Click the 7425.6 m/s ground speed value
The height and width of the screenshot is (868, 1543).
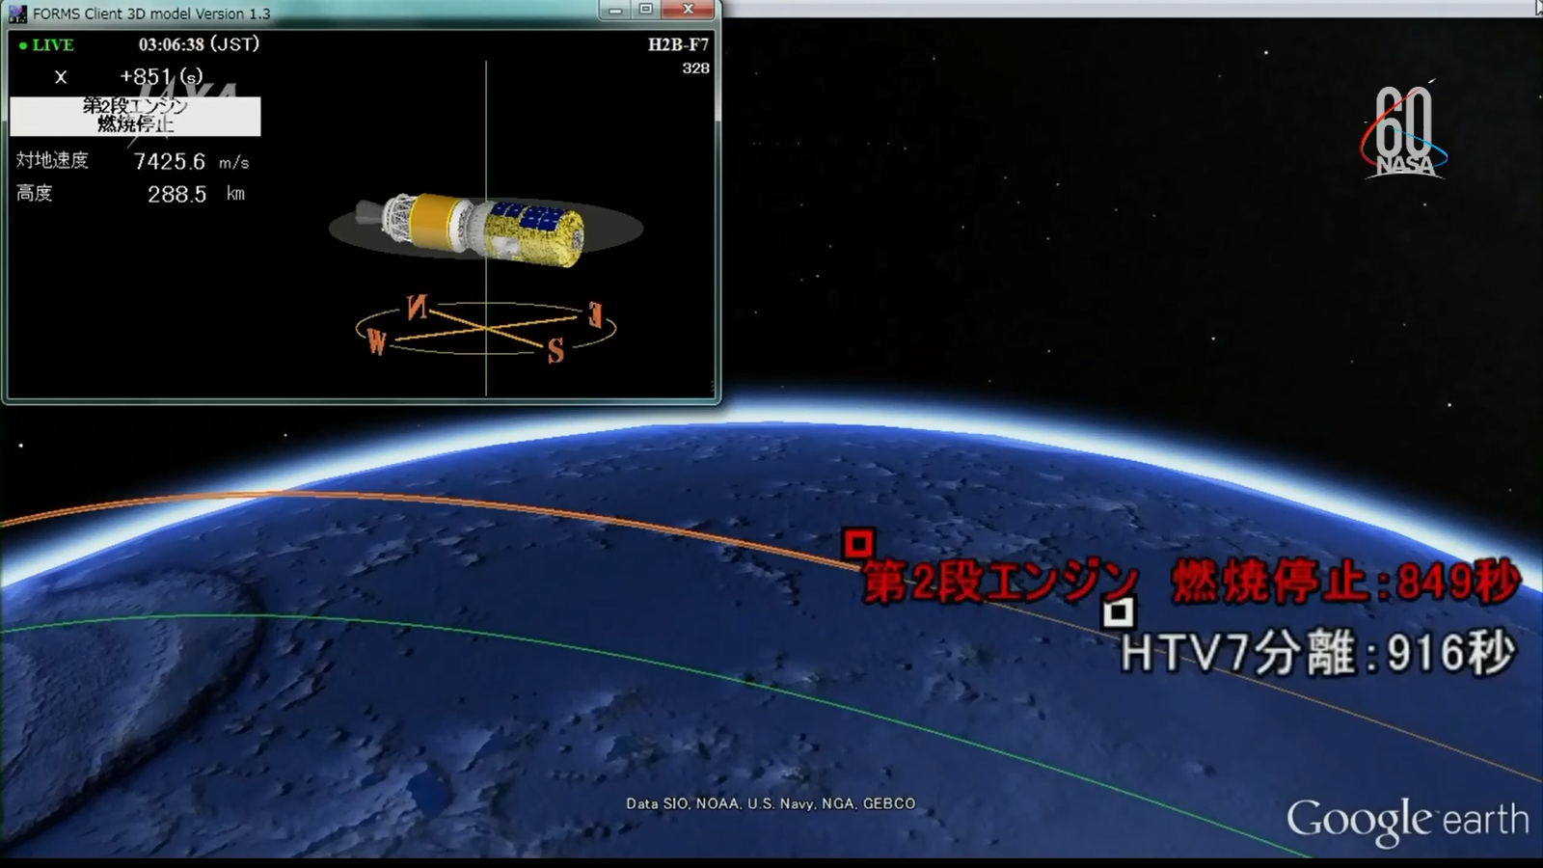[x=170, y=162]
